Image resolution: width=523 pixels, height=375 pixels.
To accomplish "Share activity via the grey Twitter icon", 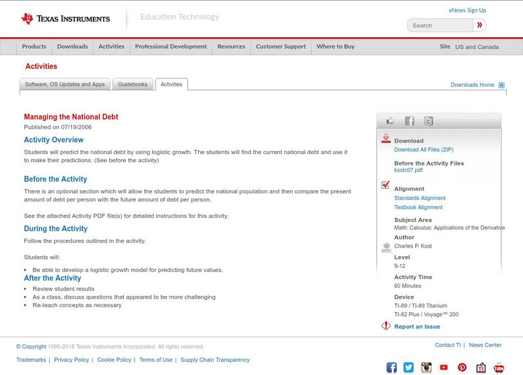I will click(x=428, y=121).
